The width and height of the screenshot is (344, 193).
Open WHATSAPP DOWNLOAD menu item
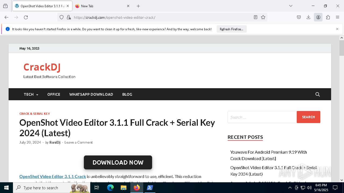click(x=91, y=94)
